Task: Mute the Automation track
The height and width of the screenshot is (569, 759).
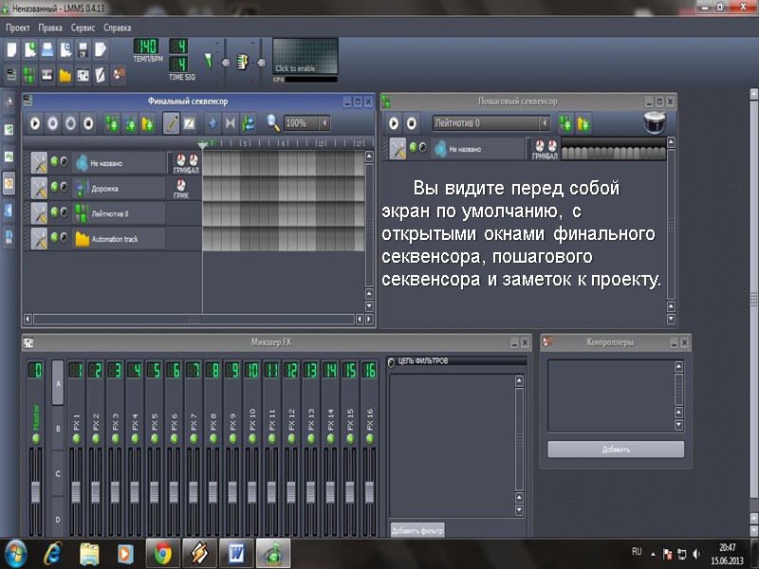Action: click(x=54, y=237)
